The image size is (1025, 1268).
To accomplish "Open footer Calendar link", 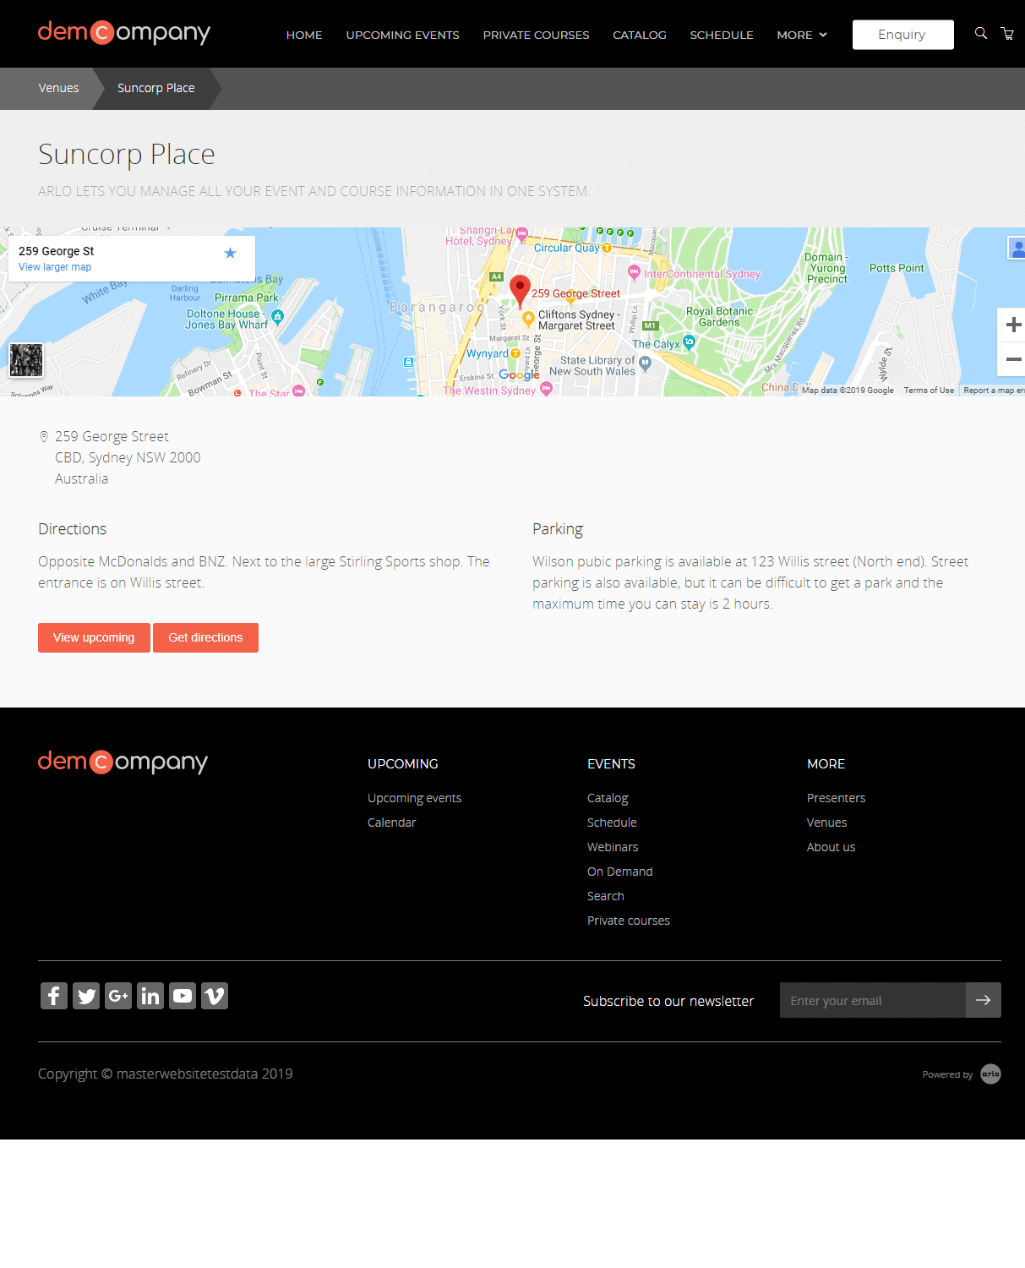I will (392, 823).
